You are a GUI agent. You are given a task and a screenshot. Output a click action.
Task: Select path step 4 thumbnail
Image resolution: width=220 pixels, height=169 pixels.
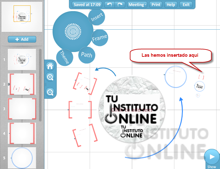[x=22, y=133]
